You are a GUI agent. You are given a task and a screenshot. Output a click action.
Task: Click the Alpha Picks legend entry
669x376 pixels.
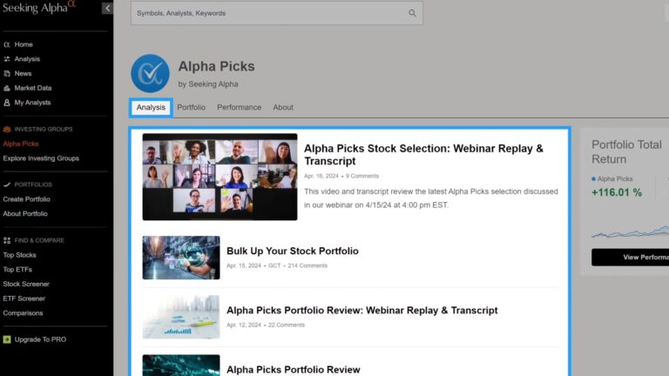pyautogui.click(x=612, y=178)
